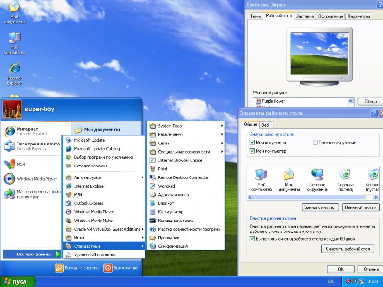Screen dimensions: 383x287
Task: Open Проводник (Explorer)
Action: pos(186,237)
